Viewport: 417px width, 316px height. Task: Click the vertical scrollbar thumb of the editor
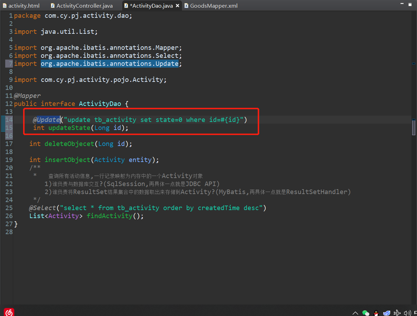[x=414, y=127]
